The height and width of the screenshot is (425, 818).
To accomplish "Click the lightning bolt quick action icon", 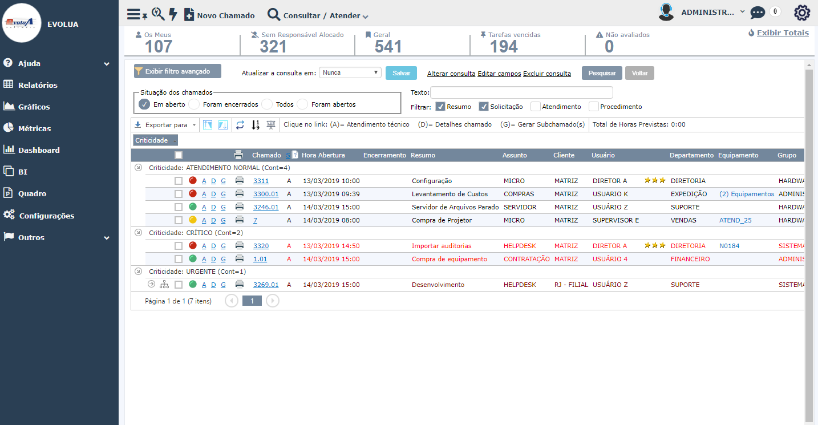I will pos(173,15).
